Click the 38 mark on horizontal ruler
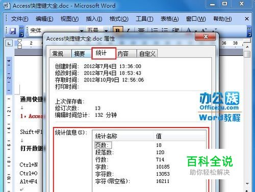Screen dimensions: 255x192 click(235, 43)
